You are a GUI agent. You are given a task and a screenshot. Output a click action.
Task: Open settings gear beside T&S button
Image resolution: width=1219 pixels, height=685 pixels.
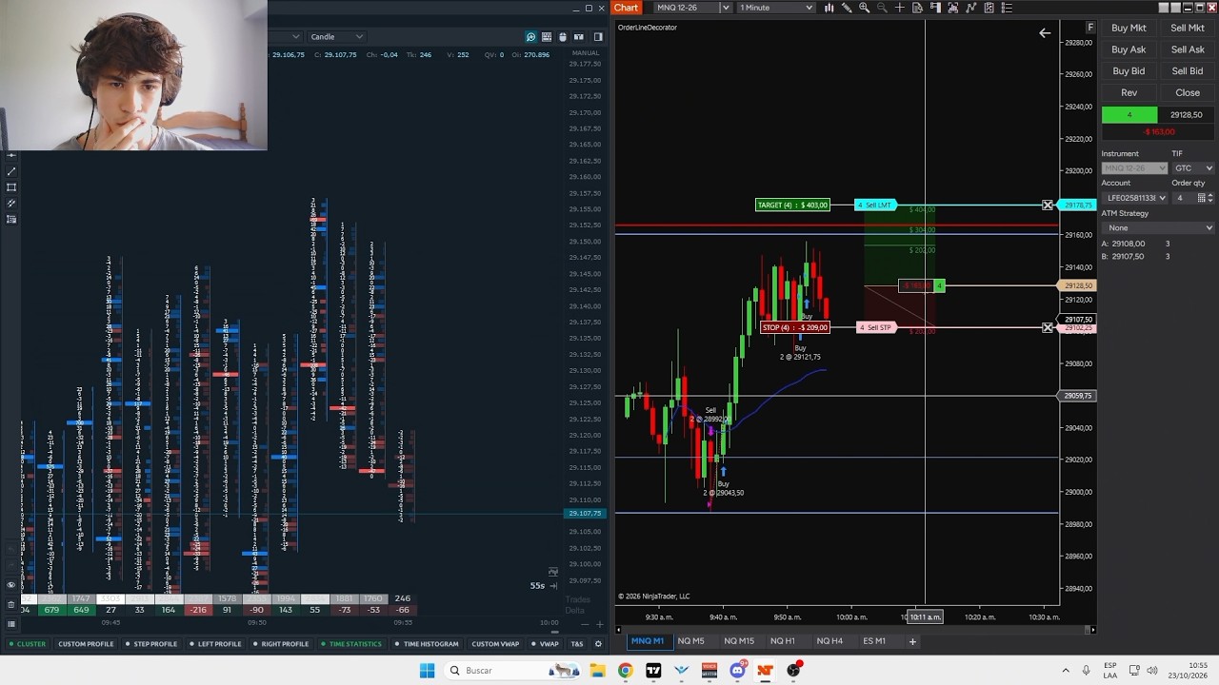[x=598, y=644]
